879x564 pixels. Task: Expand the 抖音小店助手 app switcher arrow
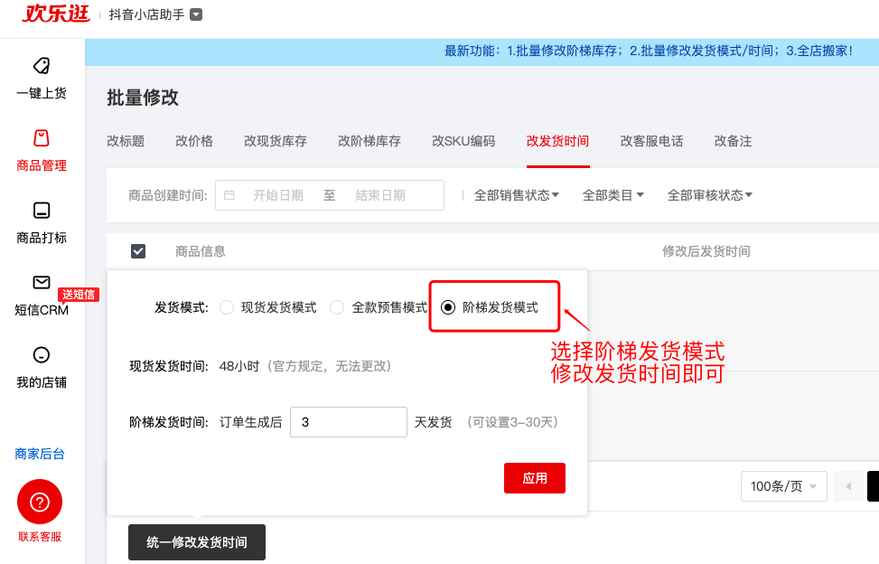[x=196, y=14]
